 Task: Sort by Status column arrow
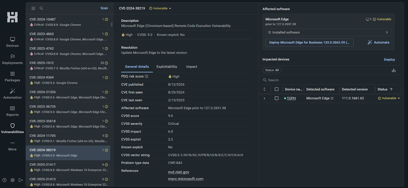391,89
